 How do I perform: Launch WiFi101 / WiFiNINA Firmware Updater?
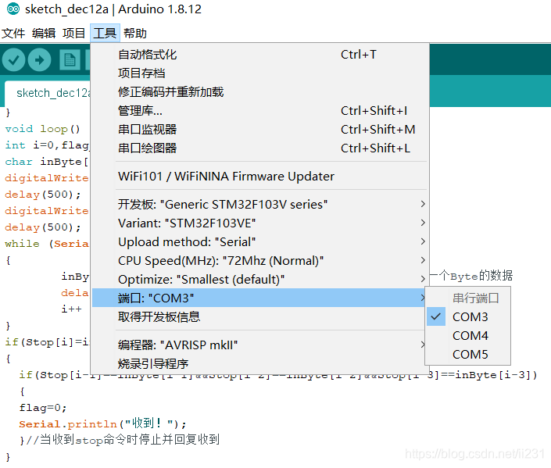pos(259,177)
